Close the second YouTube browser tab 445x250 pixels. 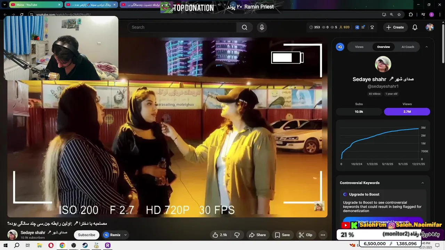point(114,5)
